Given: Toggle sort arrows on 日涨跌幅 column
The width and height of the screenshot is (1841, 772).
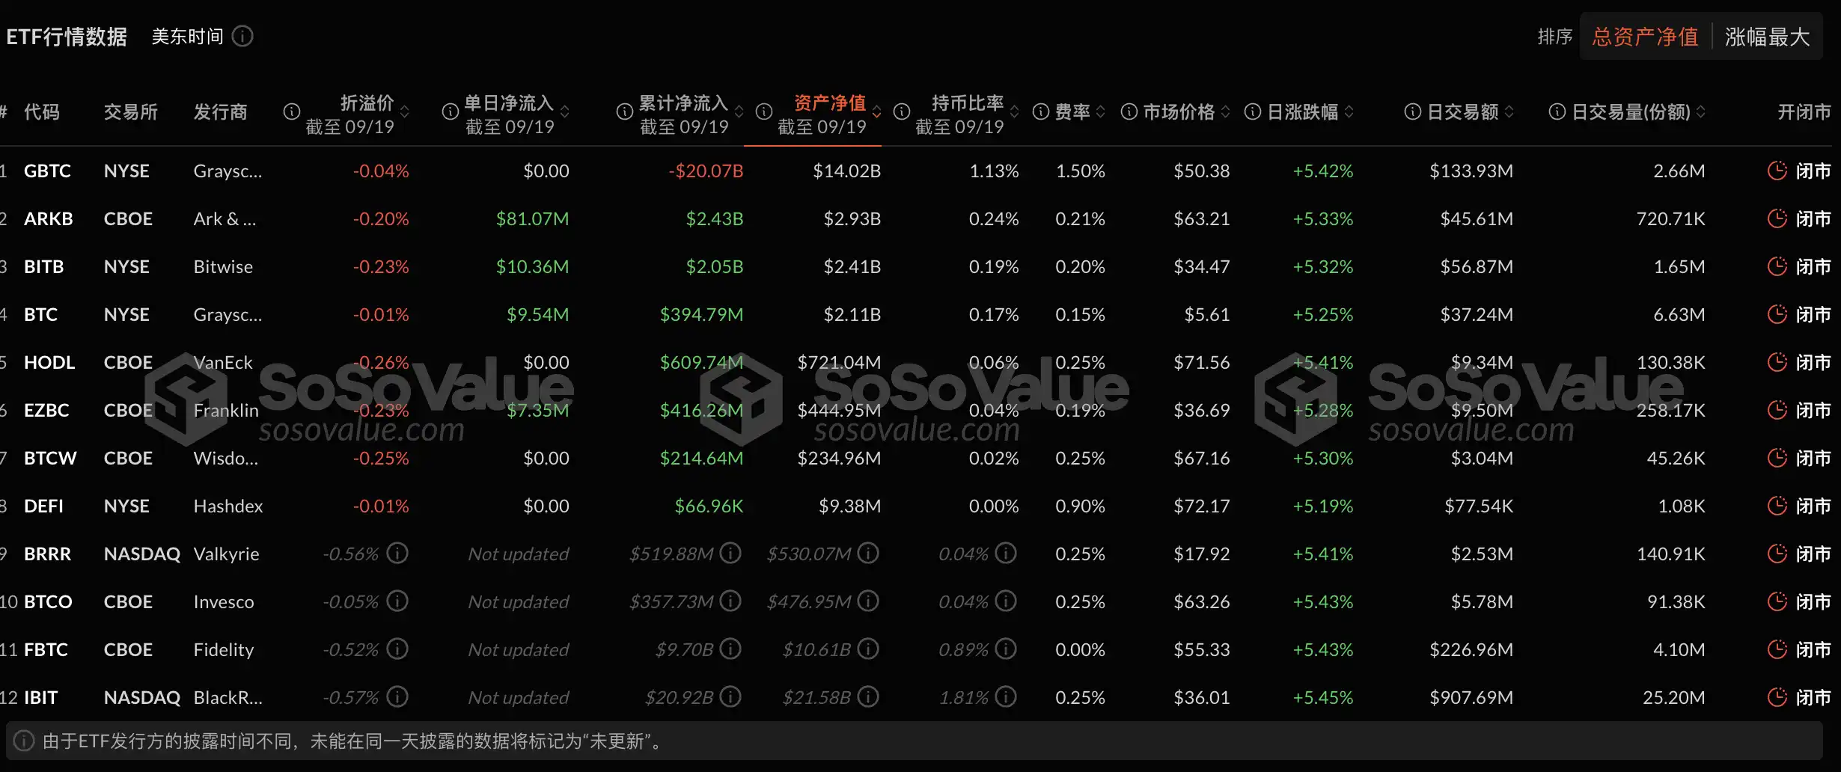Looking at the screenshot, I should point(1349,111).
